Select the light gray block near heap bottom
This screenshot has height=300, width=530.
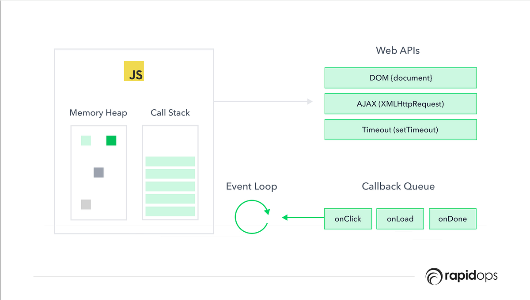coord(85,204)
